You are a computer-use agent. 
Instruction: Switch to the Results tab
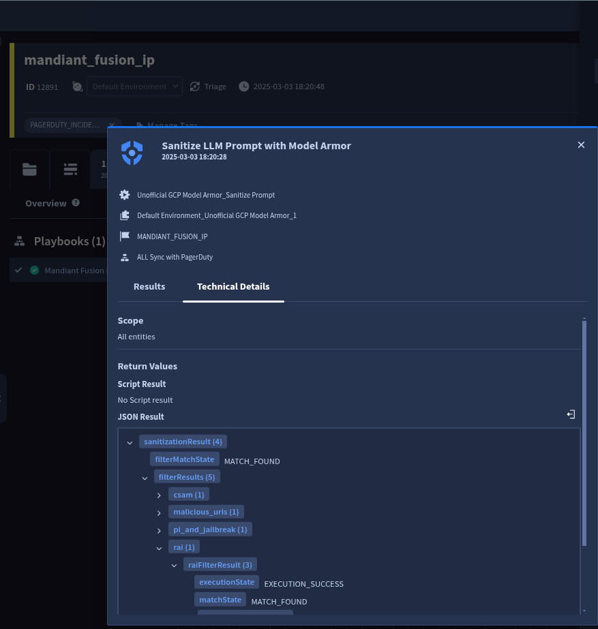pyautogui.click(x=149, y=286)
